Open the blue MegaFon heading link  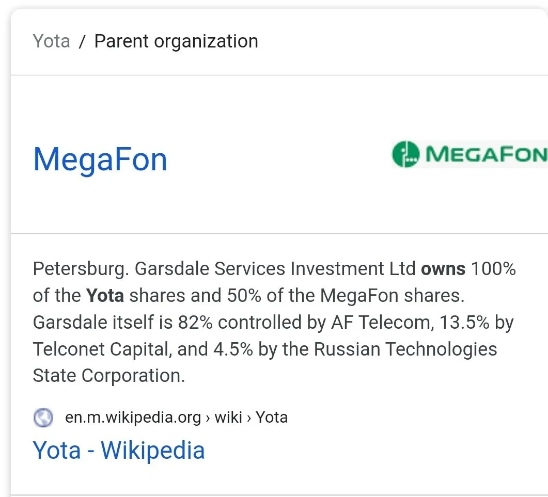click(x=100, y=159)
